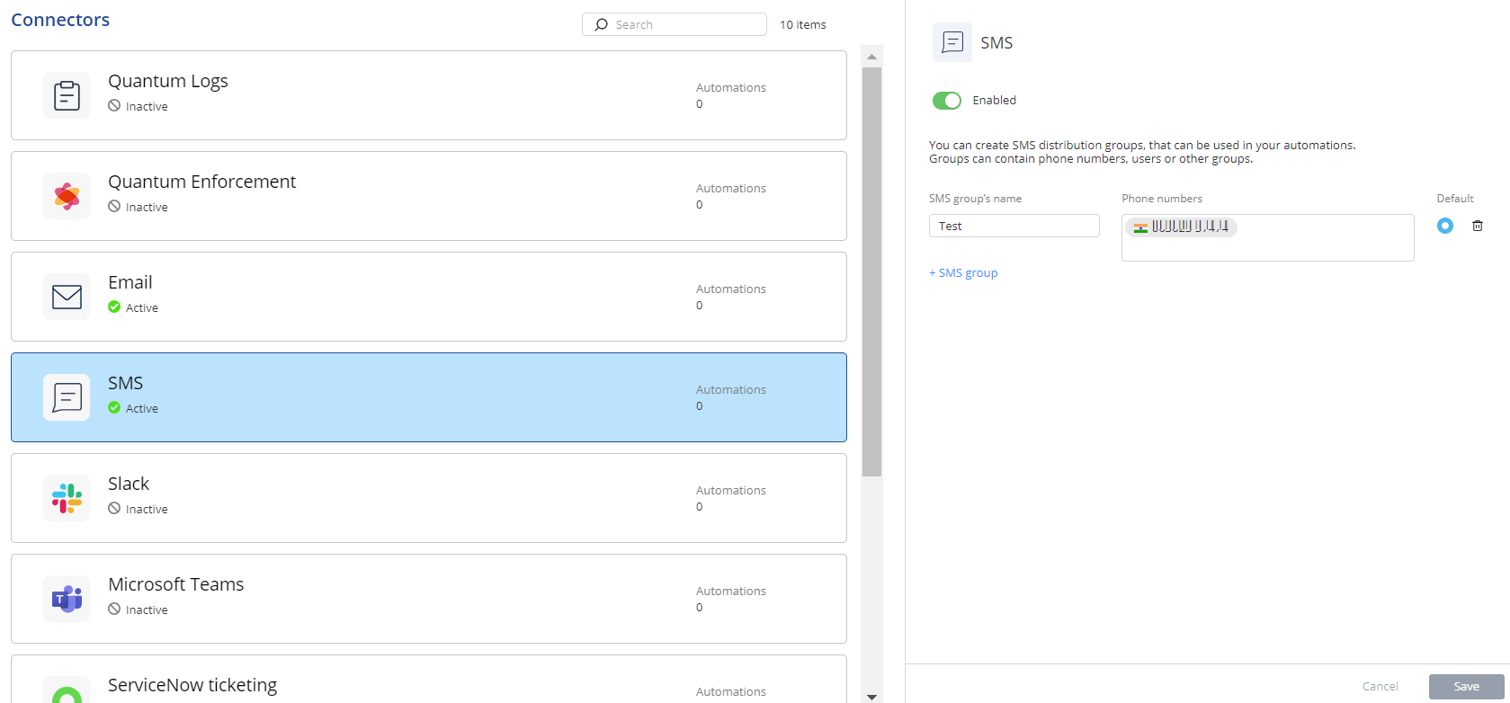The image size is (1510, 703).
Task: Click the Inactive status icon under Microsoft Teams
Action: click(114, 610)
